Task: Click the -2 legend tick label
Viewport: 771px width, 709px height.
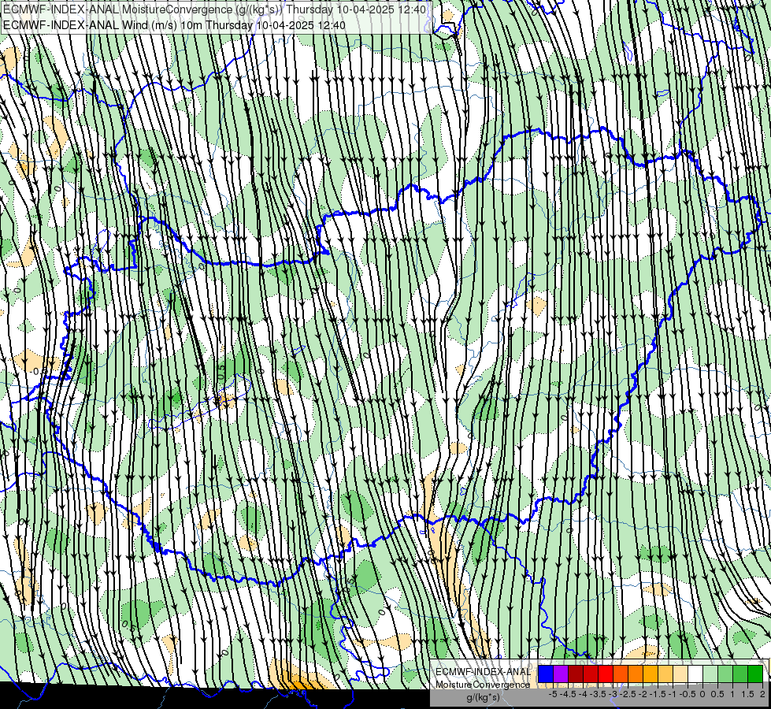Action: point(643,694)
